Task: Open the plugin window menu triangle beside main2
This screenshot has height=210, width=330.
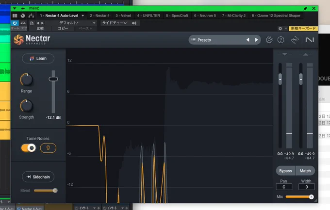Action: 15,8
